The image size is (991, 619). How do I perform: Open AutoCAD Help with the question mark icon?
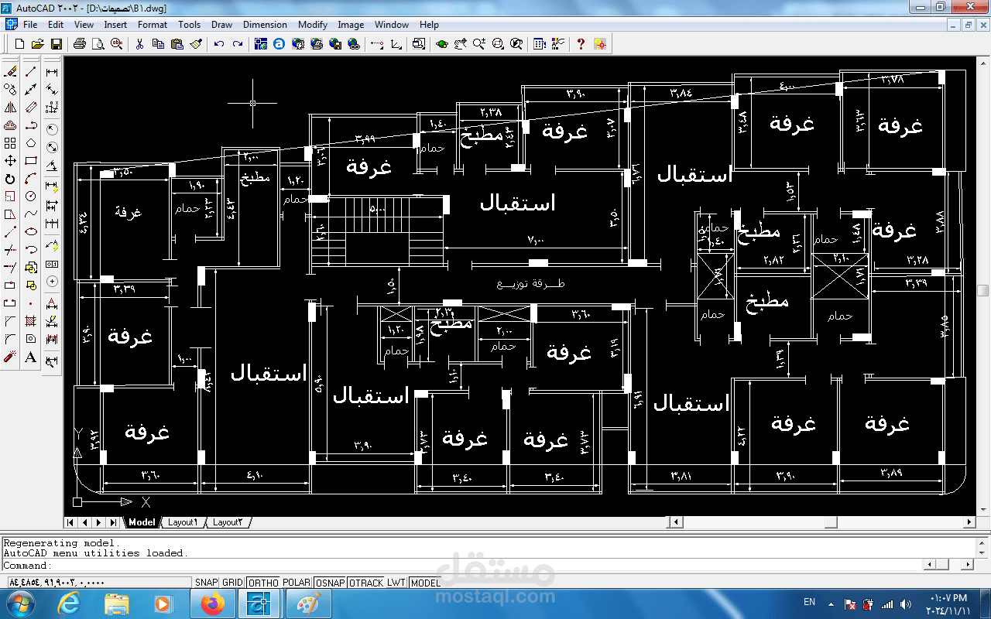pyautogui.click(x=581, y=44)
